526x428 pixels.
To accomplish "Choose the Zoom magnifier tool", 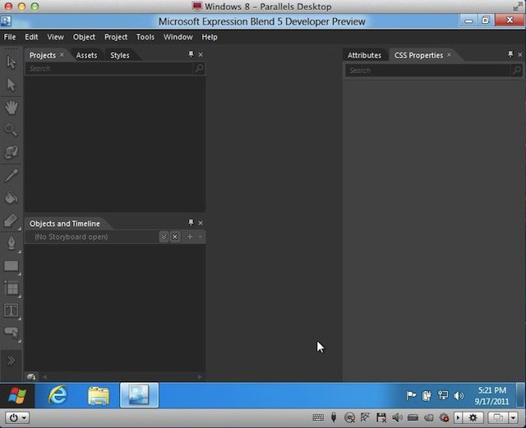I will tap(12, 130).
